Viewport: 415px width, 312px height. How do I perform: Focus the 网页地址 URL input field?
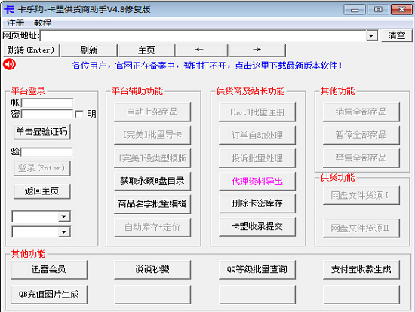(203, 35)
